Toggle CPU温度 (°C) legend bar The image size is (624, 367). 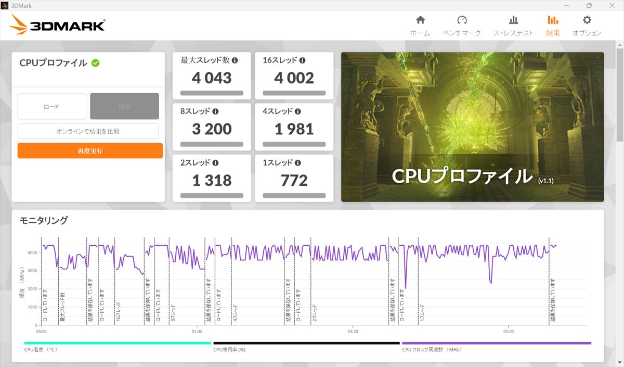tap(118, 343)
